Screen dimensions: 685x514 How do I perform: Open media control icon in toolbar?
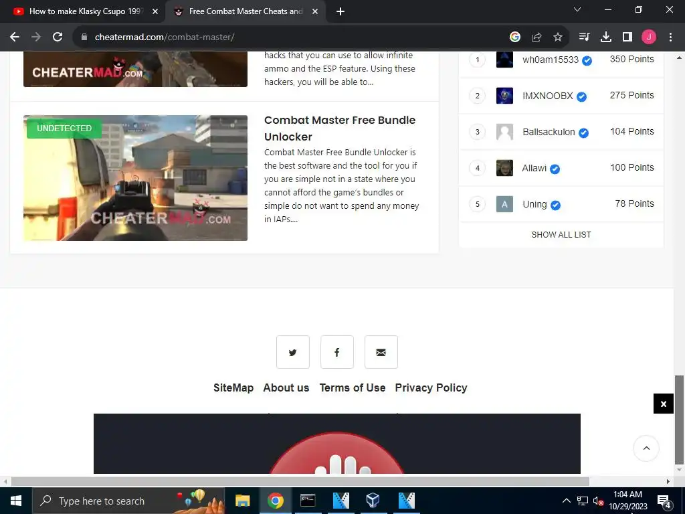584,37
